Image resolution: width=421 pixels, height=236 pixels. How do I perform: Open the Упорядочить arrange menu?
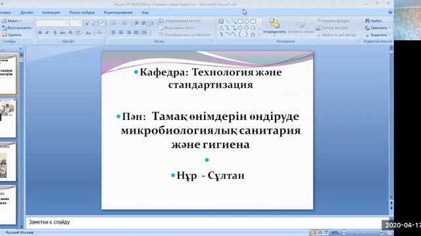pyautogui.click(x=274, y=27)
